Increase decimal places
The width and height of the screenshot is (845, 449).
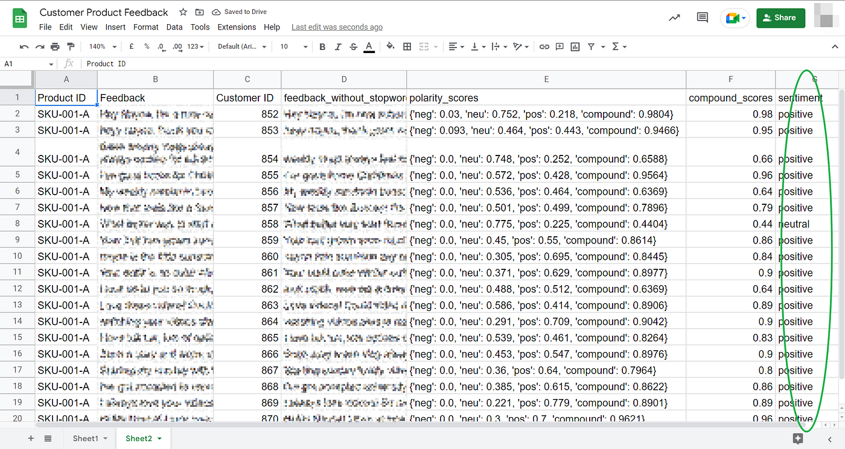click(x=177, y=46)
